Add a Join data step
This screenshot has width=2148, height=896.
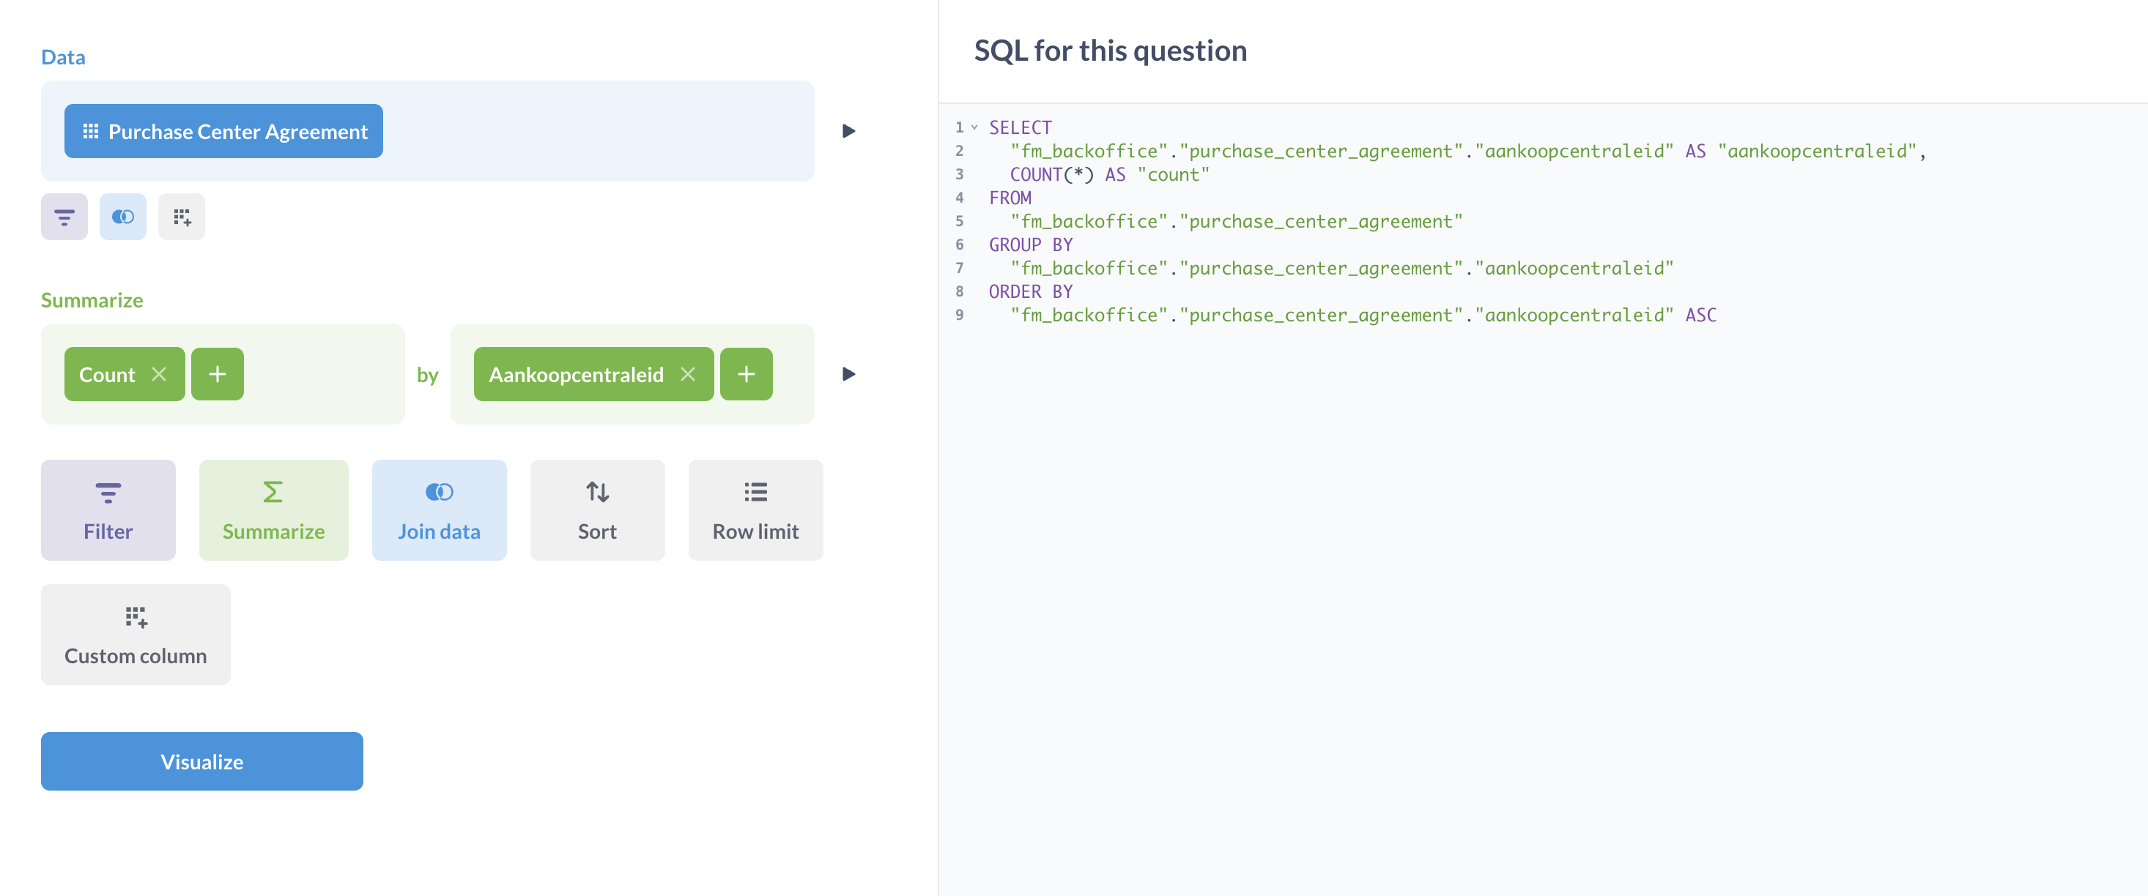[439, 510]
